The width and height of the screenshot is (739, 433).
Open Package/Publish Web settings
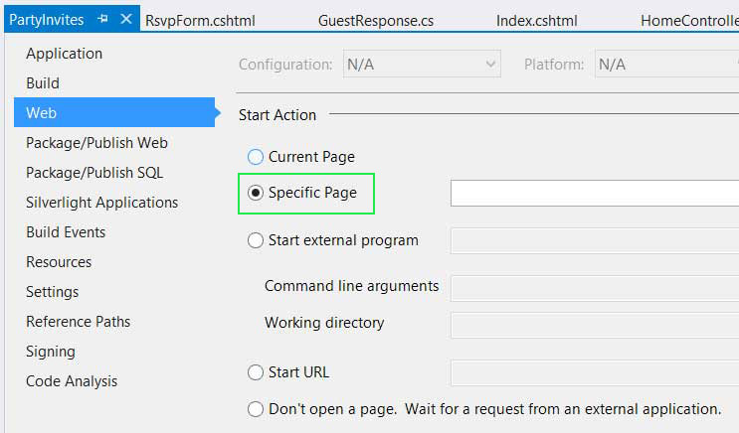click(96, 143)
